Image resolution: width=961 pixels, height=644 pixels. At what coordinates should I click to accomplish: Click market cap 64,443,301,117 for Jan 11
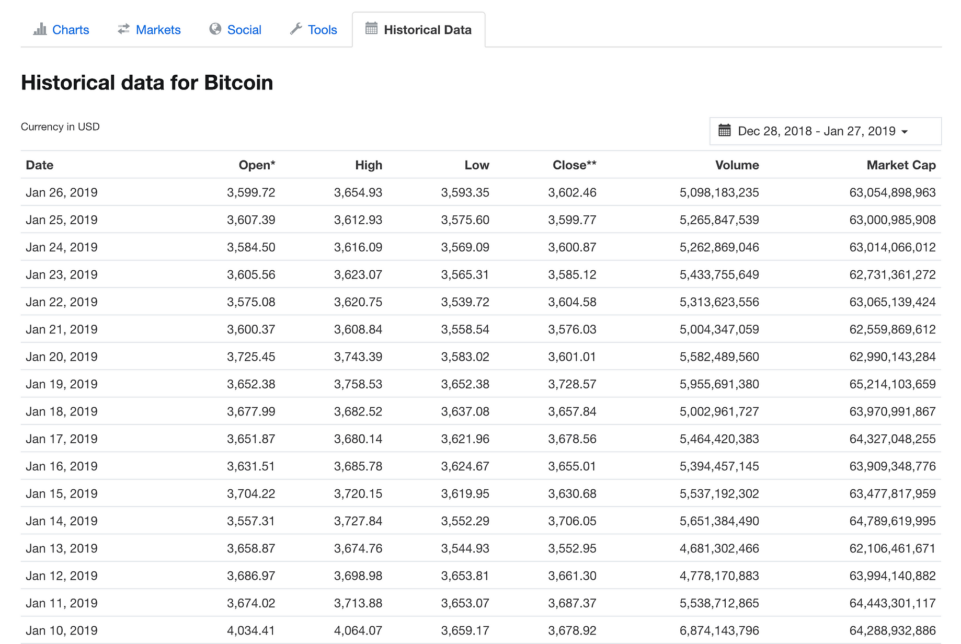893,603
